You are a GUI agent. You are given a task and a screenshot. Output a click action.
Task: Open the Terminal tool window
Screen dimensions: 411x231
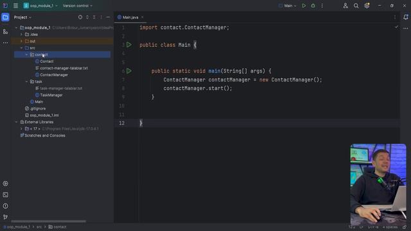5,195
